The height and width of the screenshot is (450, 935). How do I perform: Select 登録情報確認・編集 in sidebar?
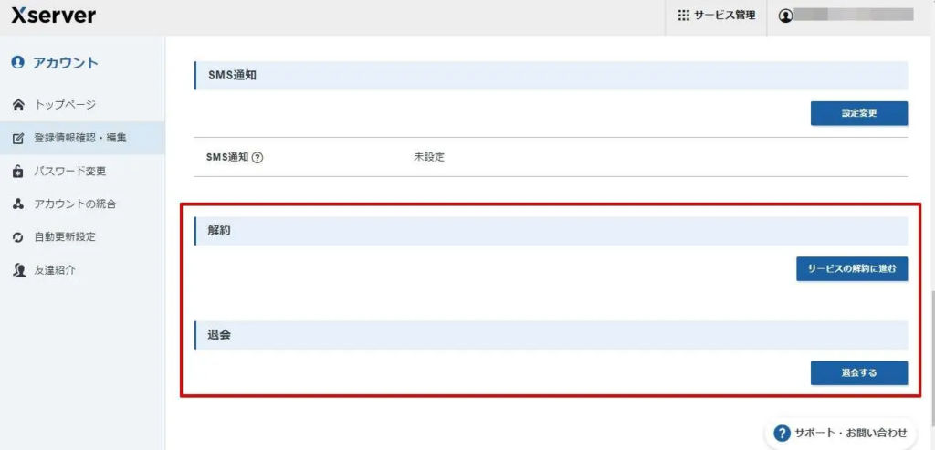[82, 138]
